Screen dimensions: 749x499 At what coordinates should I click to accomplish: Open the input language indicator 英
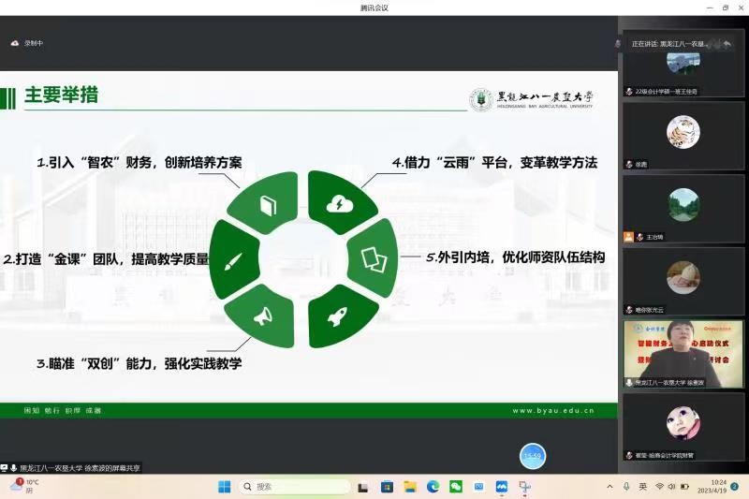tap(642, 487)
